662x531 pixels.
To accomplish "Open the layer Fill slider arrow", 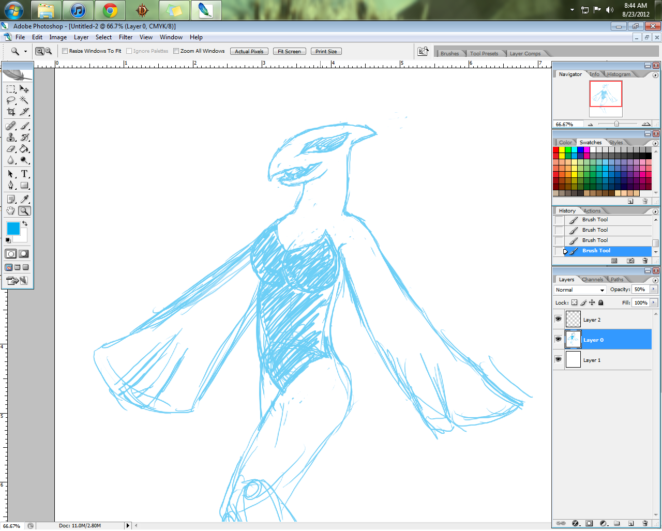I will coord(654,303).
